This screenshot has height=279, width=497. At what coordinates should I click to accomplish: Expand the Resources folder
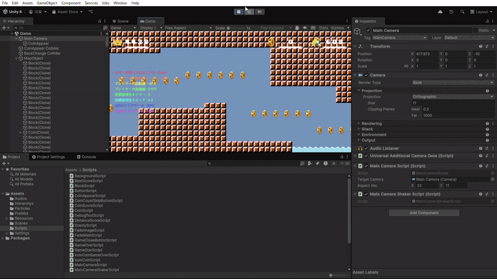click(x=7, y=219)
